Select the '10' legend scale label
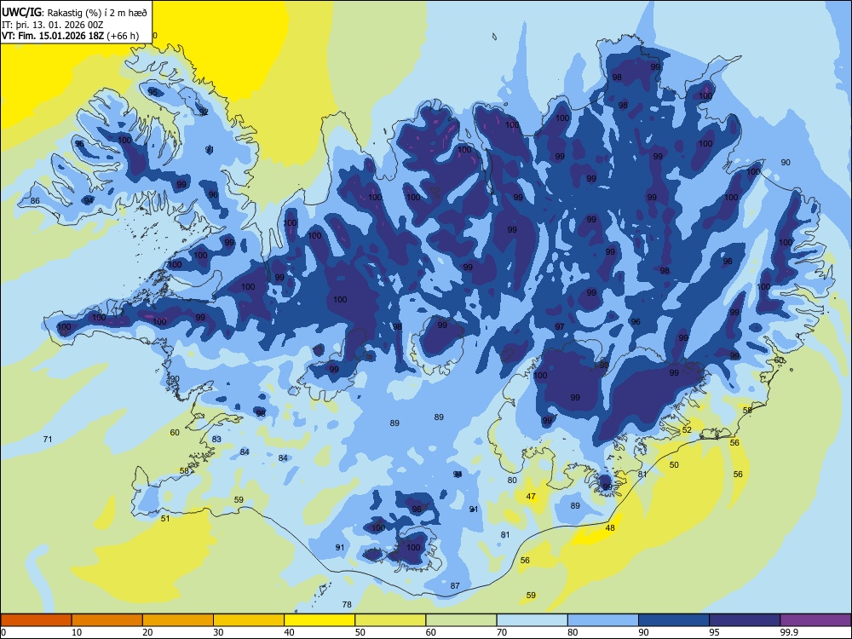852x639 pixels. click(77, 632)
